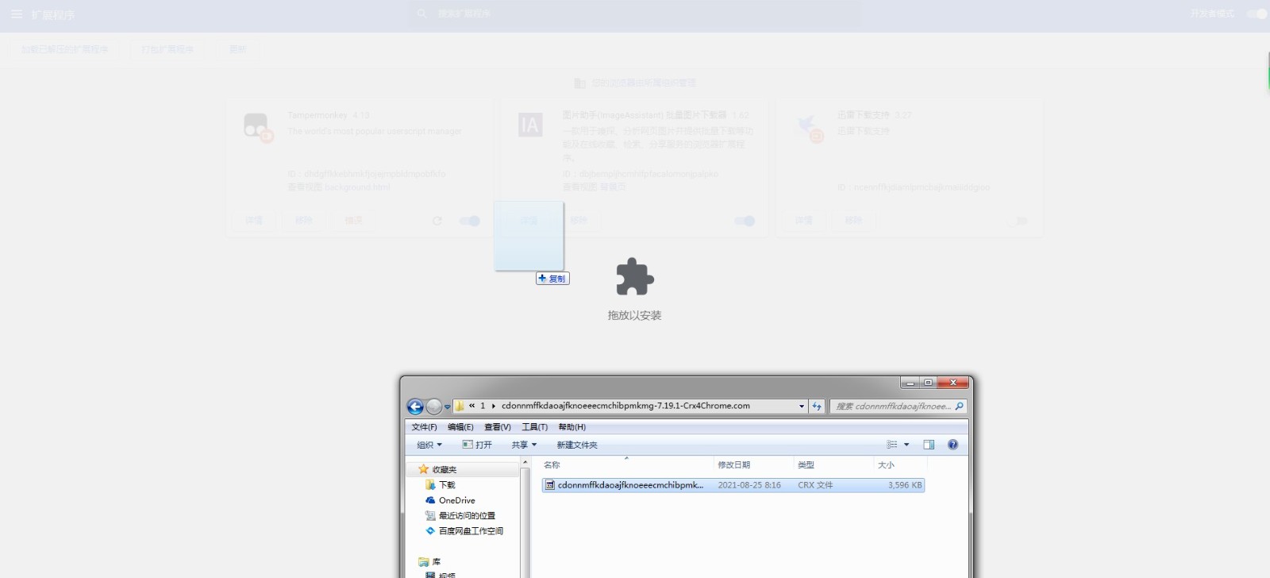Image resolution: width=1270 pixels, height=578 pixels.
Task: Toggle the ImageAssistant extension switch
Action: [745, 221]
